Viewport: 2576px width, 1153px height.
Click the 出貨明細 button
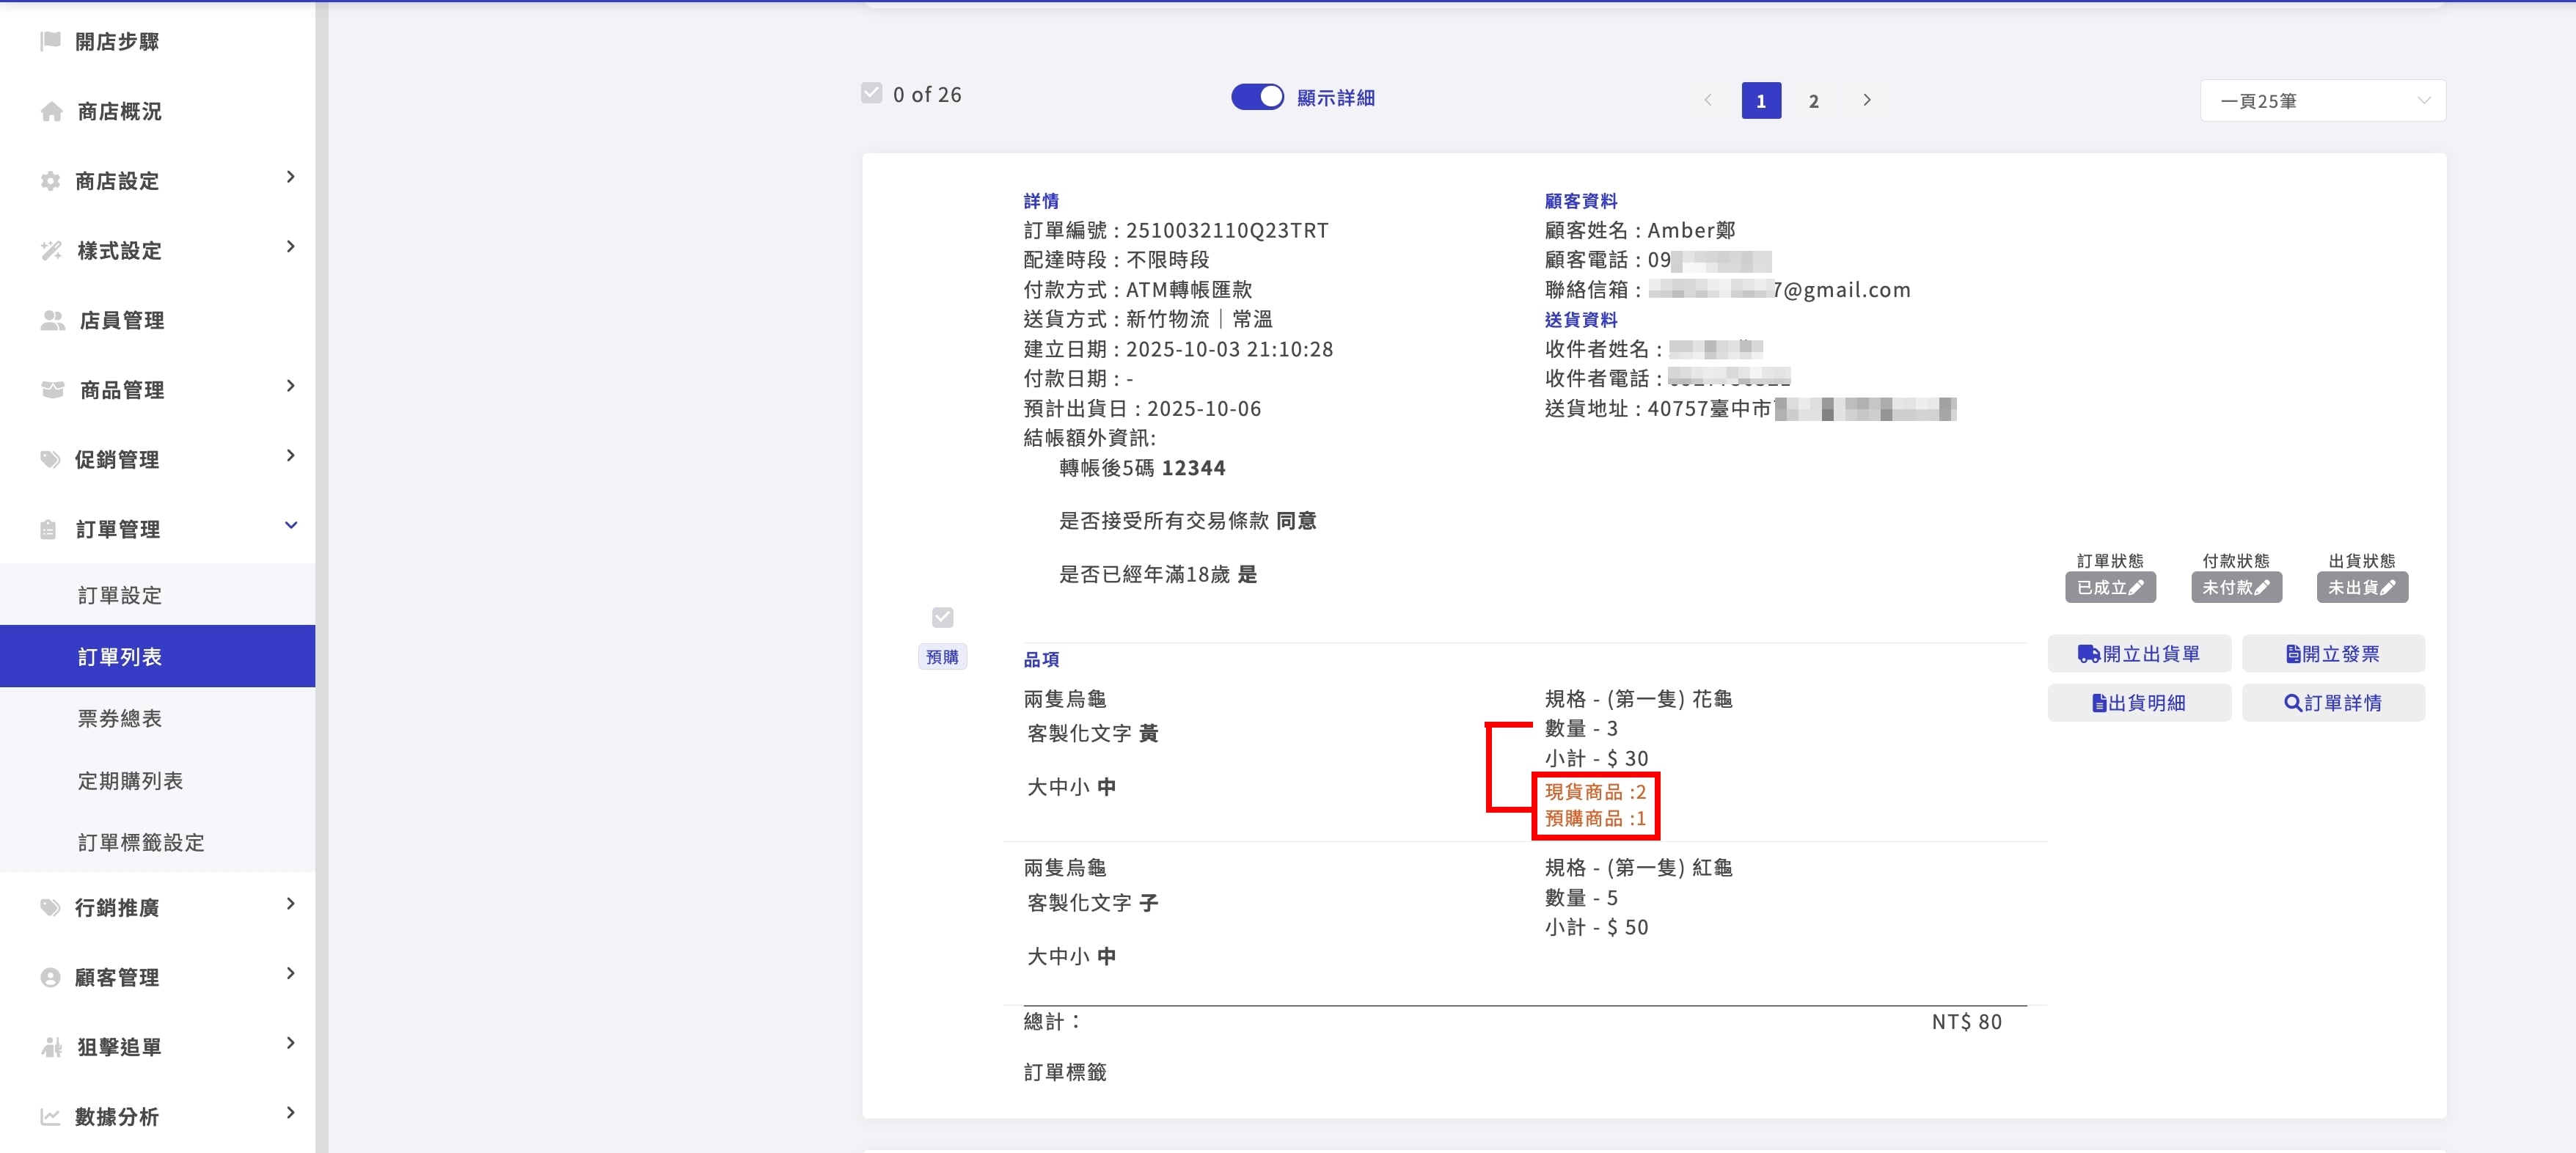click(2139, 703)
